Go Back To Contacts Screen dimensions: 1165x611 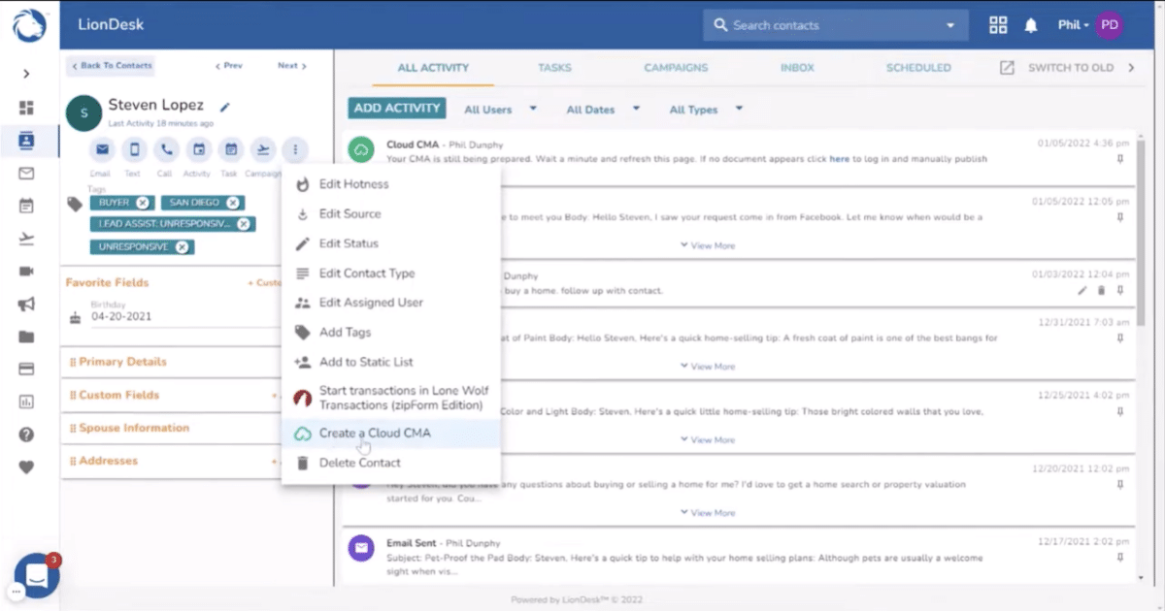pos(111,66)
